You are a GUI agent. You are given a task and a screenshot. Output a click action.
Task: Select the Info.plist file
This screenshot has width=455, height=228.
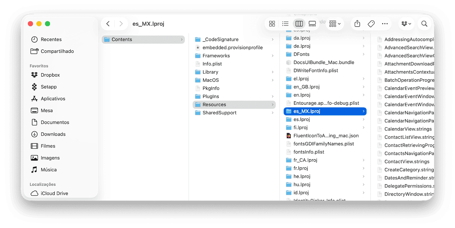click(x=234, y=64)
